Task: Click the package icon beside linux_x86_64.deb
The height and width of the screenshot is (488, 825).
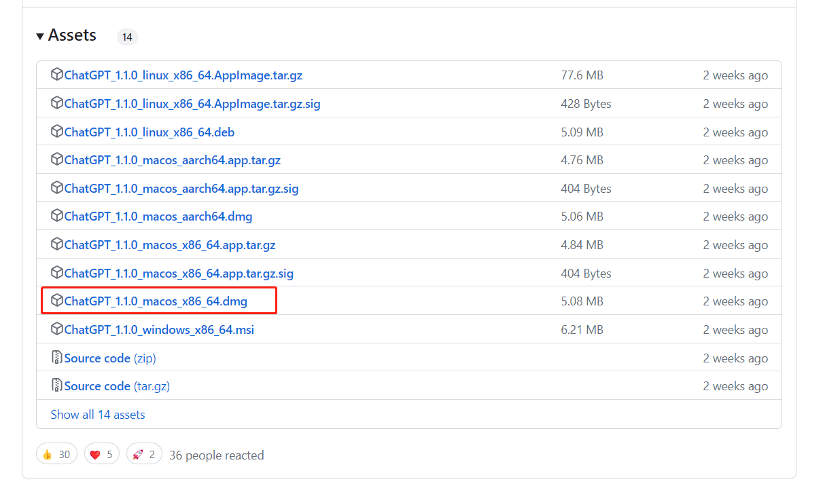Action: [x=57, y=132]
